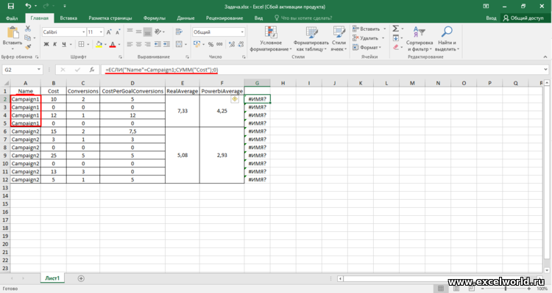Add a new sheet with plus icon
The image size is (552, 293).
point(81,278)
